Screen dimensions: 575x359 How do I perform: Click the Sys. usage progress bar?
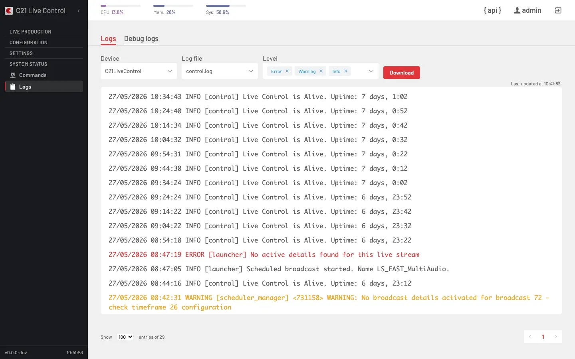click(226, 6)
